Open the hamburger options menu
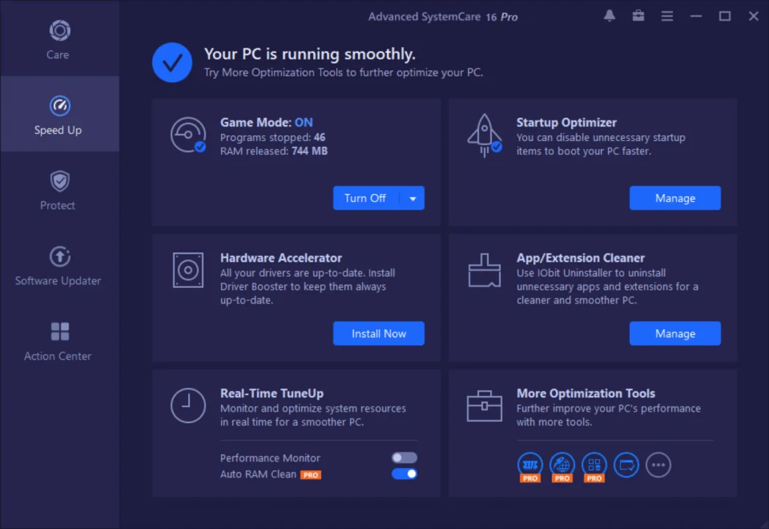The width and height of the screenshot is (769, 529). [x=667, y=16]
